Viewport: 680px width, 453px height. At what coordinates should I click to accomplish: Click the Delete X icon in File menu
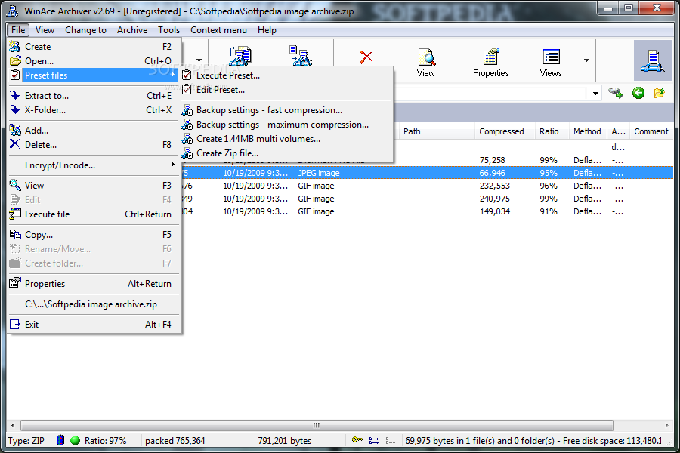tap(15, 144)
